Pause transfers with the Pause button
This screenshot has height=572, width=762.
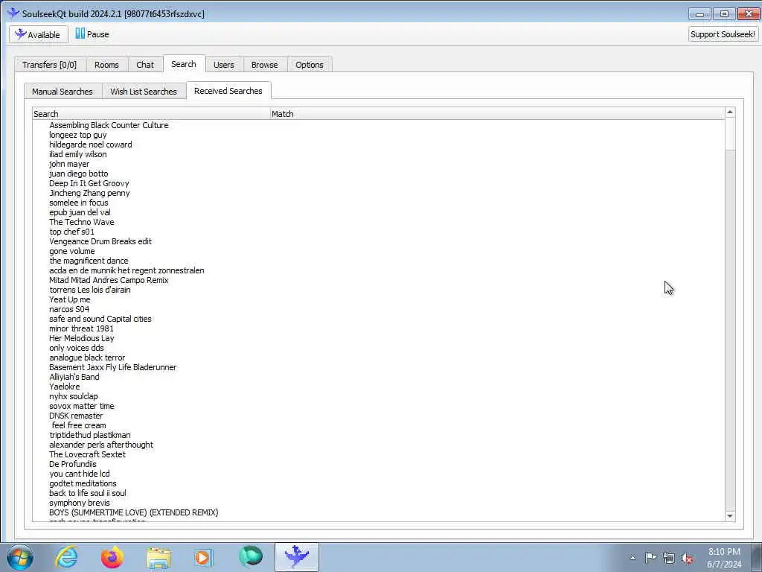point(92,34)
